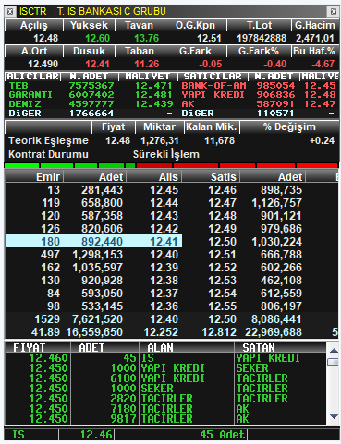
Task: Click the scroll up arrow in trades list
Action: pyautogui.click(x=334, y=350)
